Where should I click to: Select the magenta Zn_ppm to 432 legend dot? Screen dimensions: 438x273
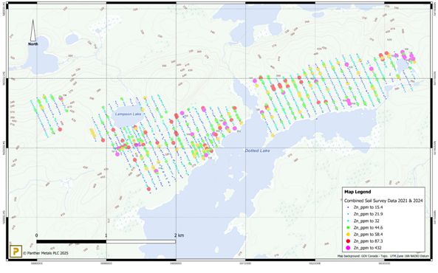348,248
